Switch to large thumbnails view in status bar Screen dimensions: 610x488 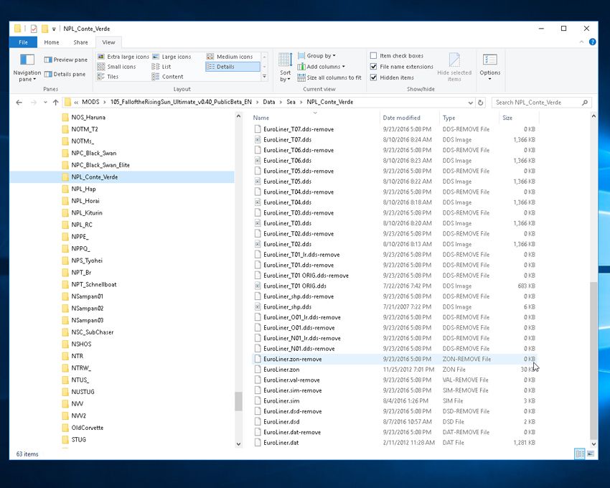[x=591, y=454]
